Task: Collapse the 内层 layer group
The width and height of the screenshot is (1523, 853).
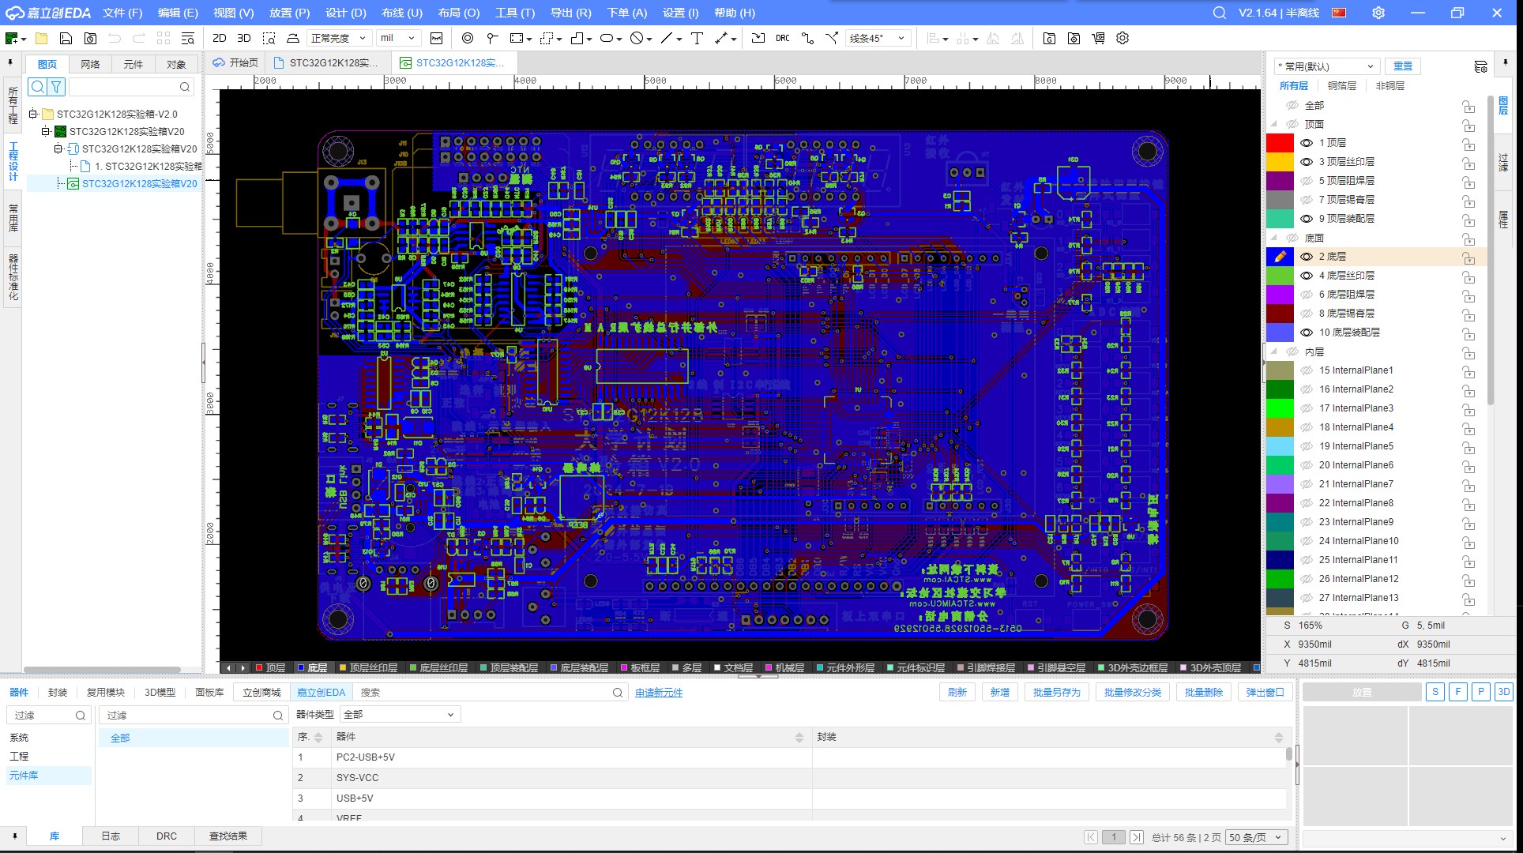Action: [1273, 351]
